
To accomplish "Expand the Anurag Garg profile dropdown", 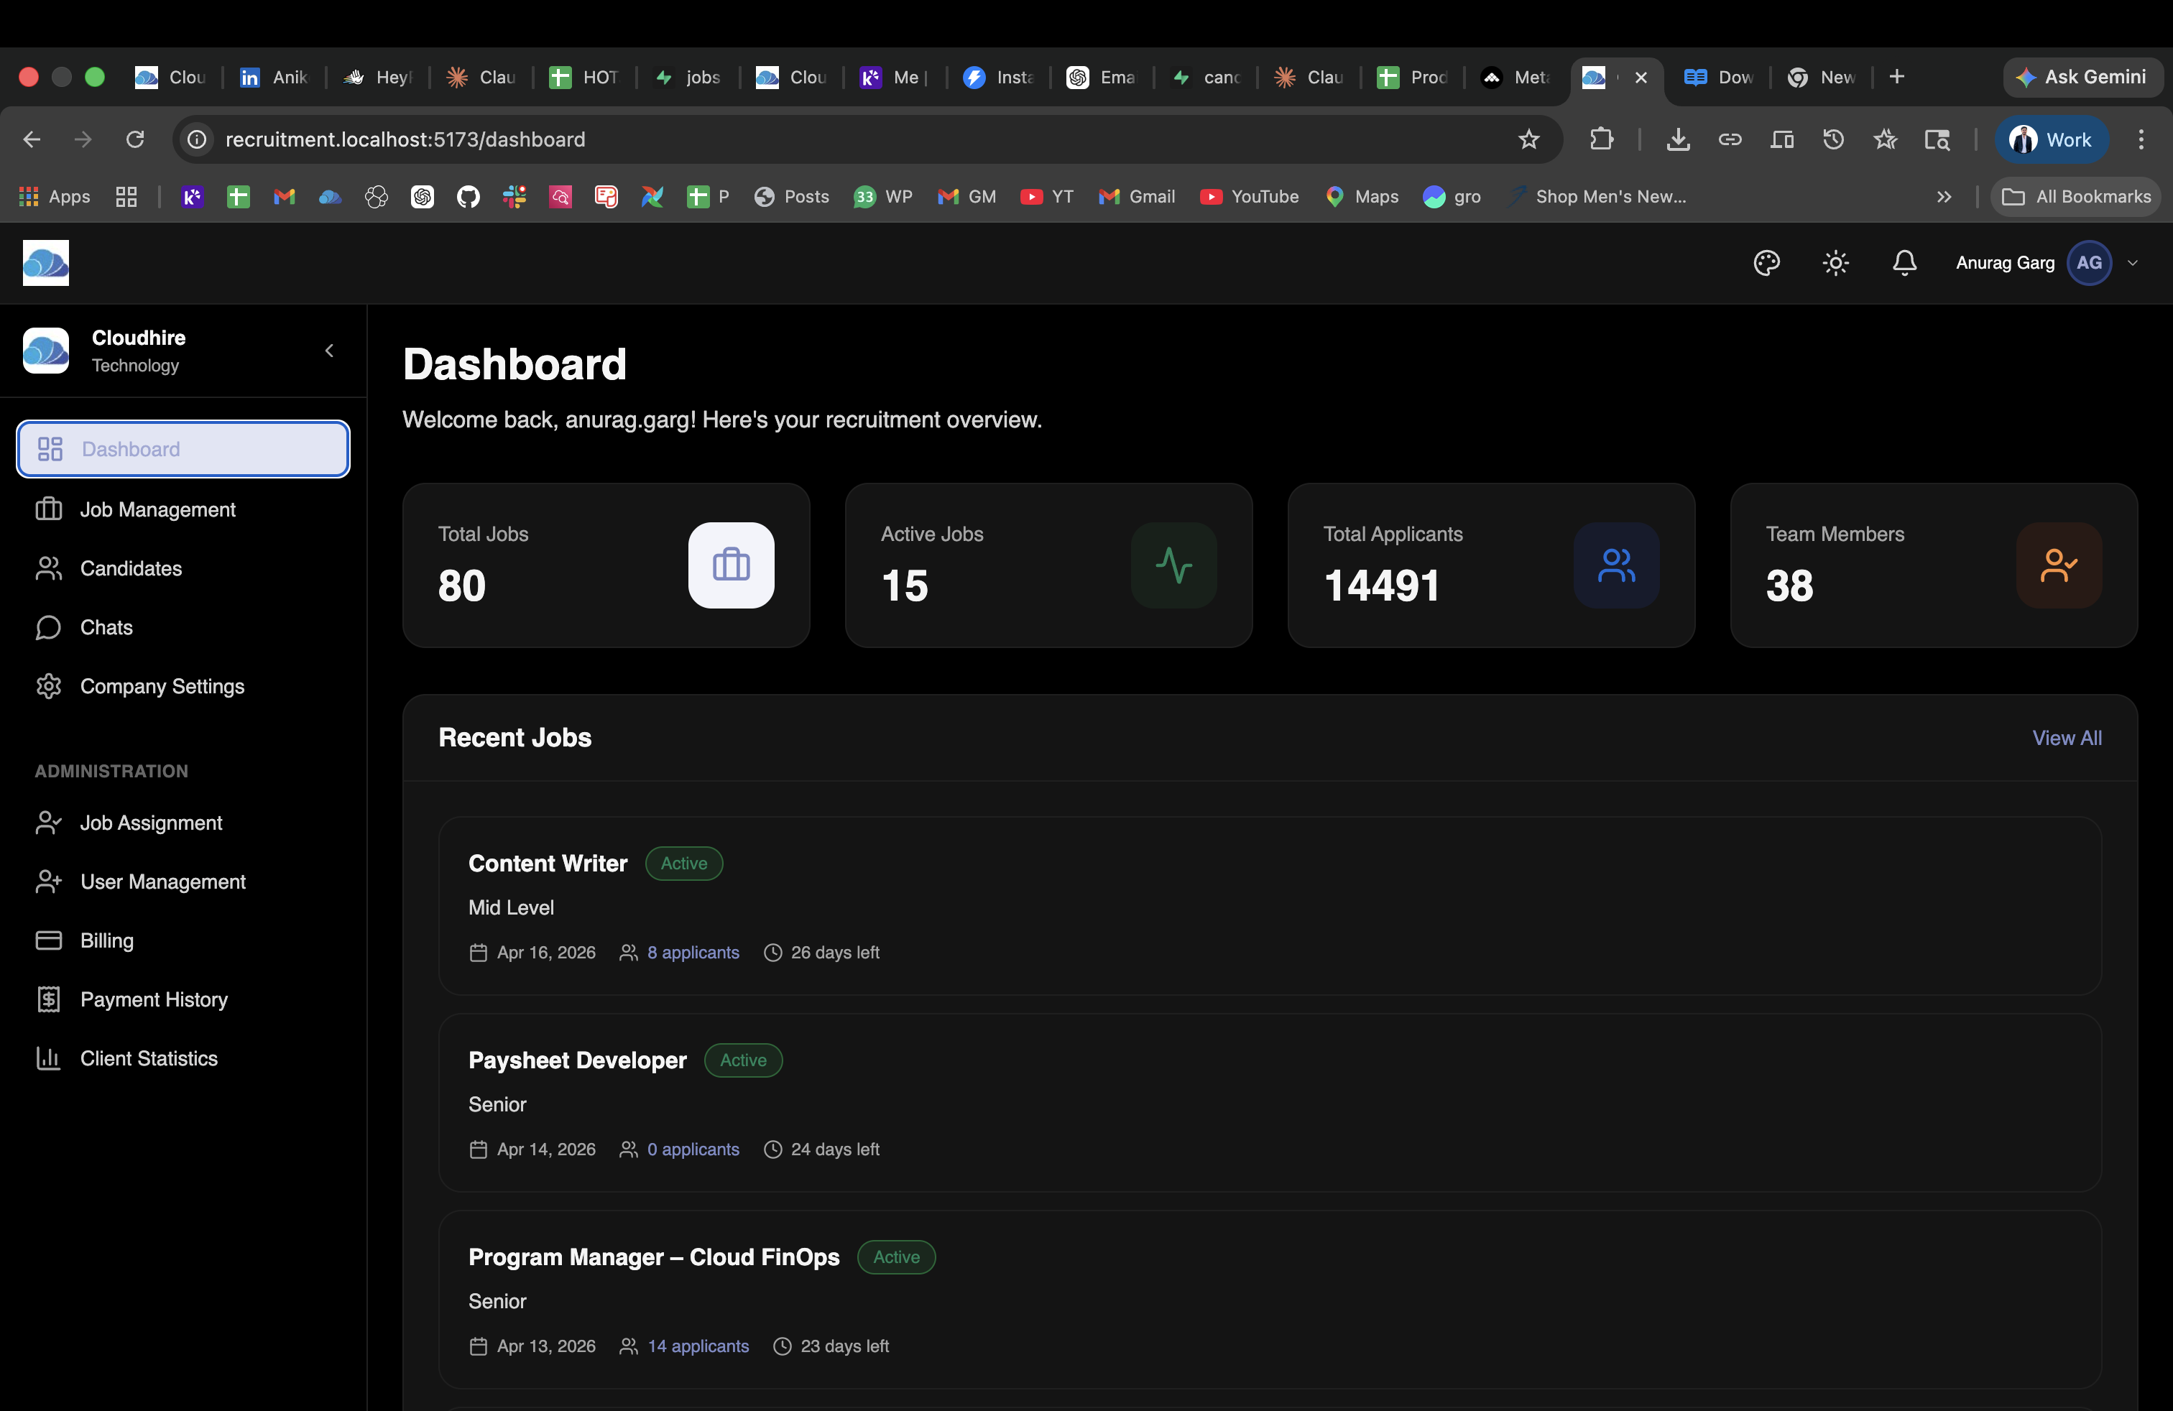I will pos(2132,263).
